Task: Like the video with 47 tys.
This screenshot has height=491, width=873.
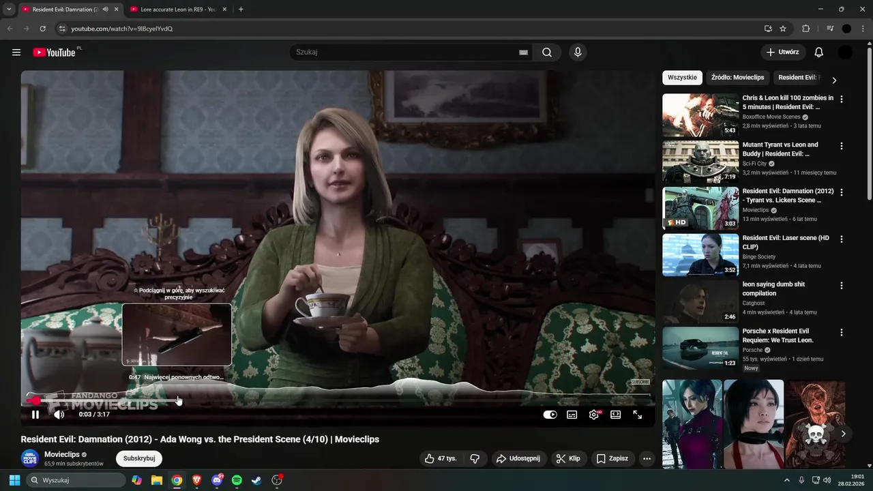Action: [441, 459]
